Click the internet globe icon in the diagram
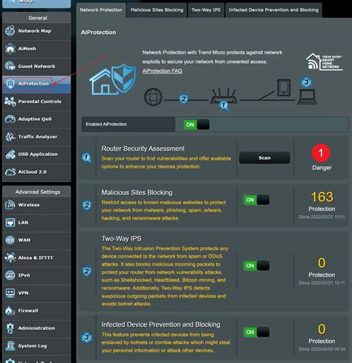 pos(153,97)
